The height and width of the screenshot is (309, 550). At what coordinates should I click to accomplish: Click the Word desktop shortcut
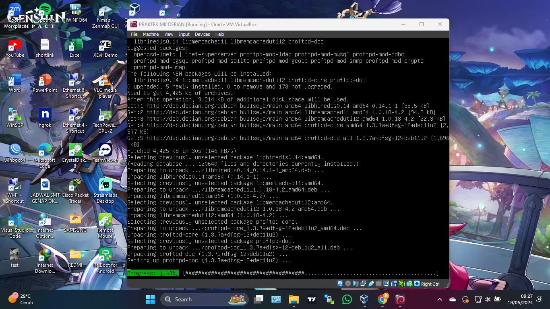15,83
